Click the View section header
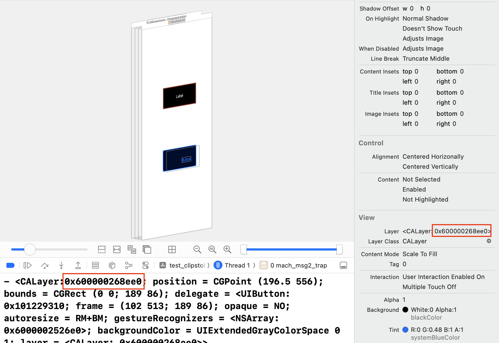Viewport: 499px width, 343px height. [367, 217]
